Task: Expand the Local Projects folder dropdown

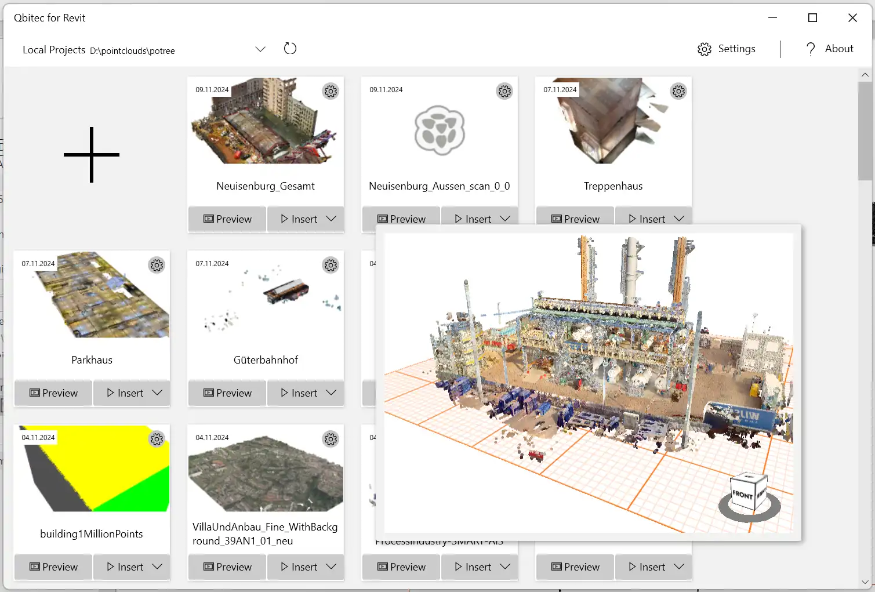Action: click(260, 49)
